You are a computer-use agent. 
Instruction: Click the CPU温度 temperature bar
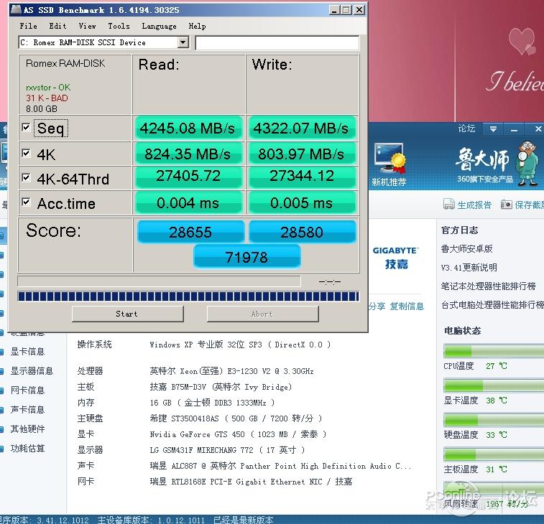pyautogui.click(x=494, y=351)
